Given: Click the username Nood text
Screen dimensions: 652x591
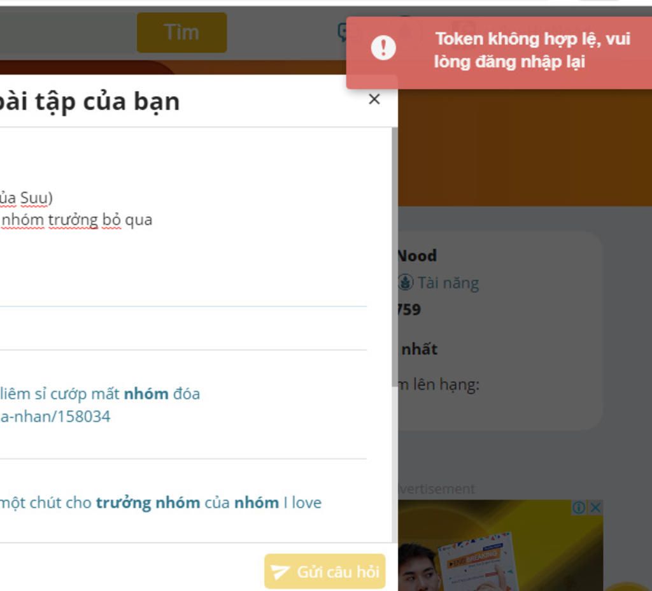Looking at the screenshot, I should tap(416, 255).
